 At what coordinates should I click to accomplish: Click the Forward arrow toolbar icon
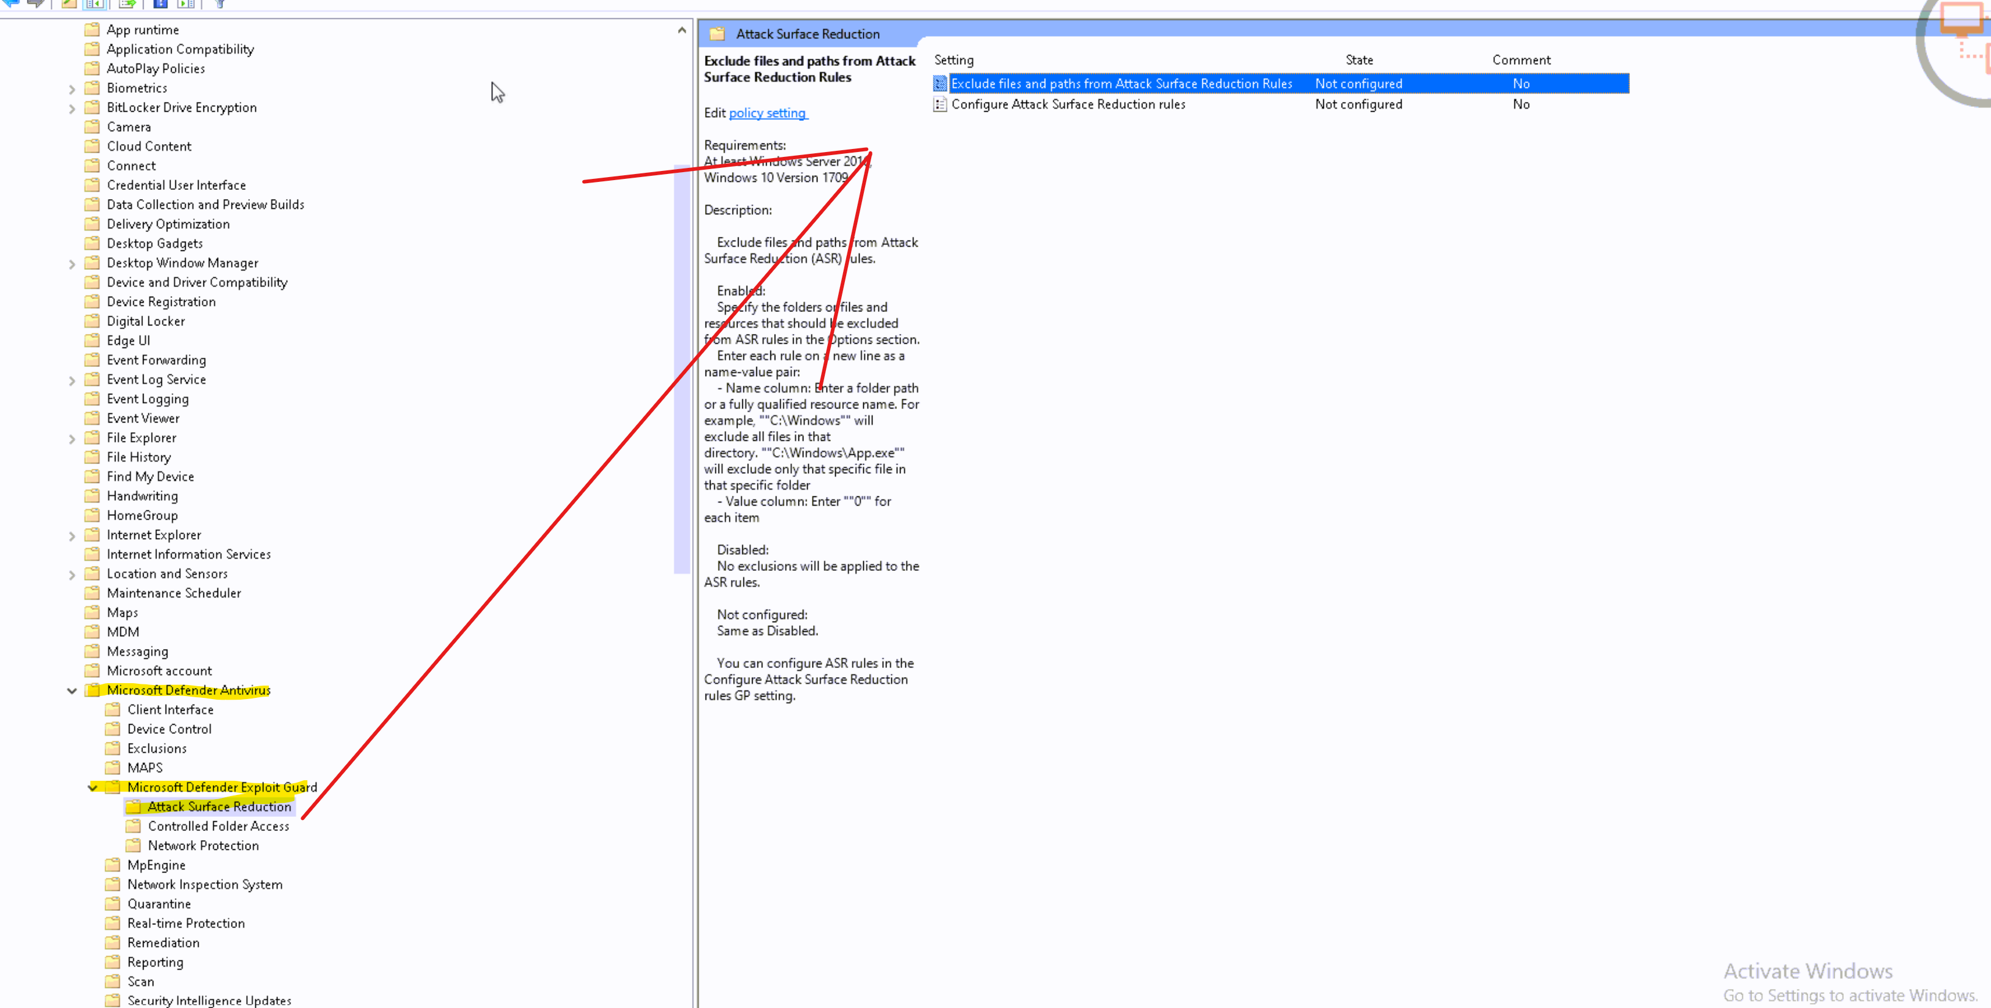tap(35, 3)
